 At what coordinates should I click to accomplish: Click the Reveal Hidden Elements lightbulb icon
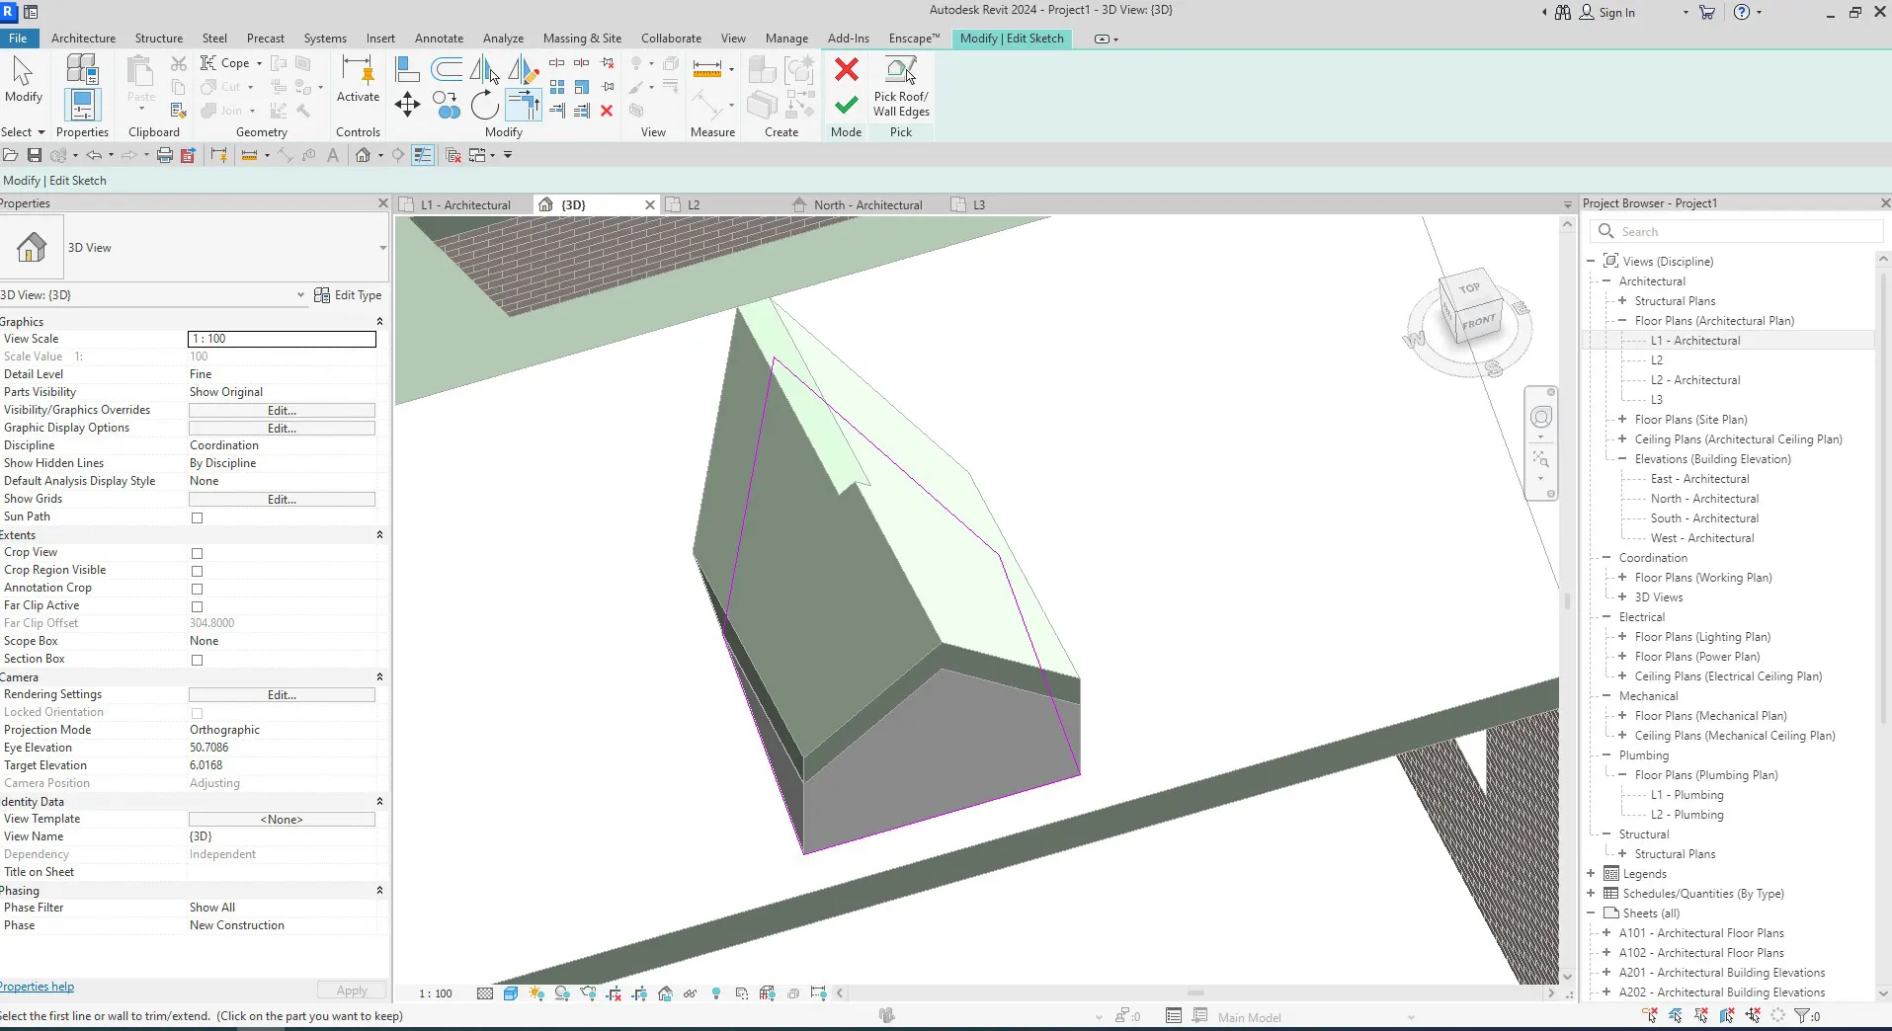716,993
